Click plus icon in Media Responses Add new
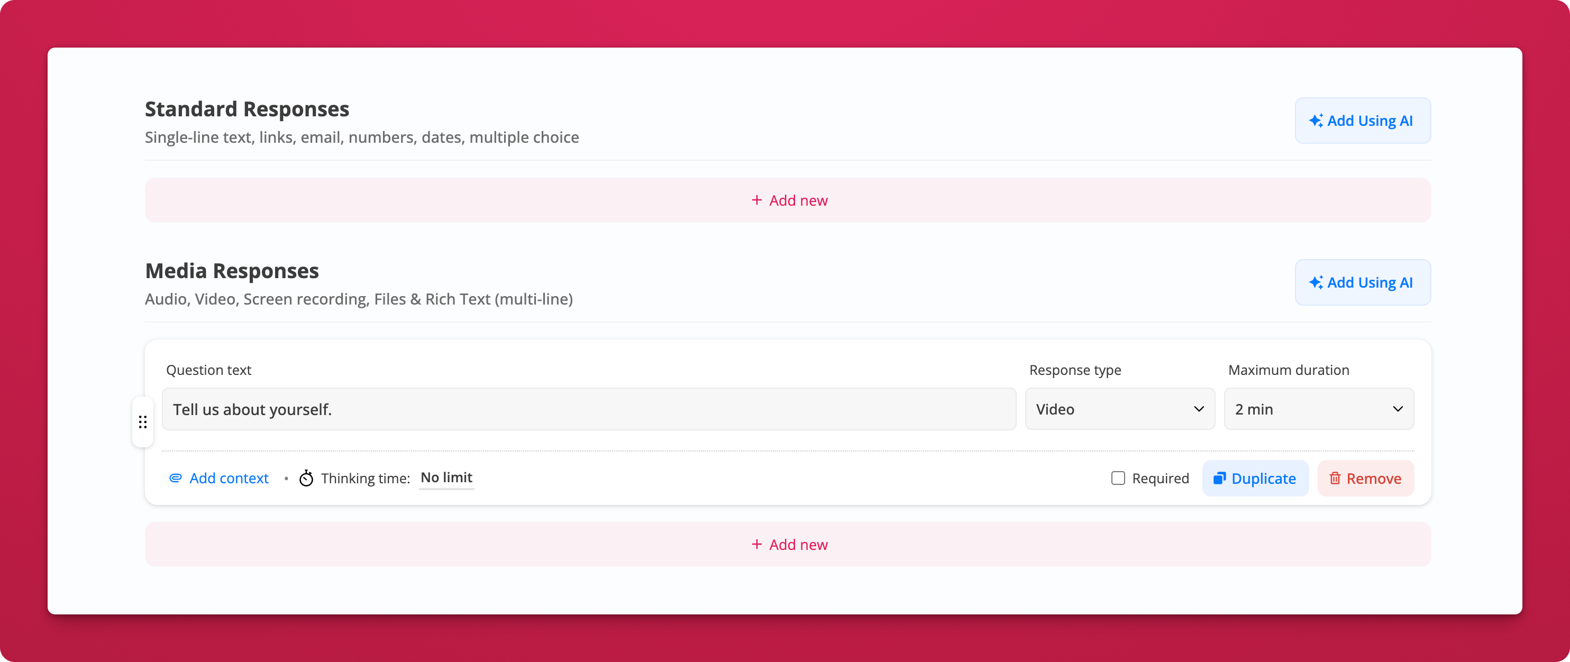 pyautogui.click(x=756, y=545)
